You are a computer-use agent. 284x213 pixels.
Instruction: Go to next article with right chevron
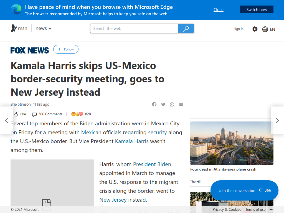[x=277, y=120]
